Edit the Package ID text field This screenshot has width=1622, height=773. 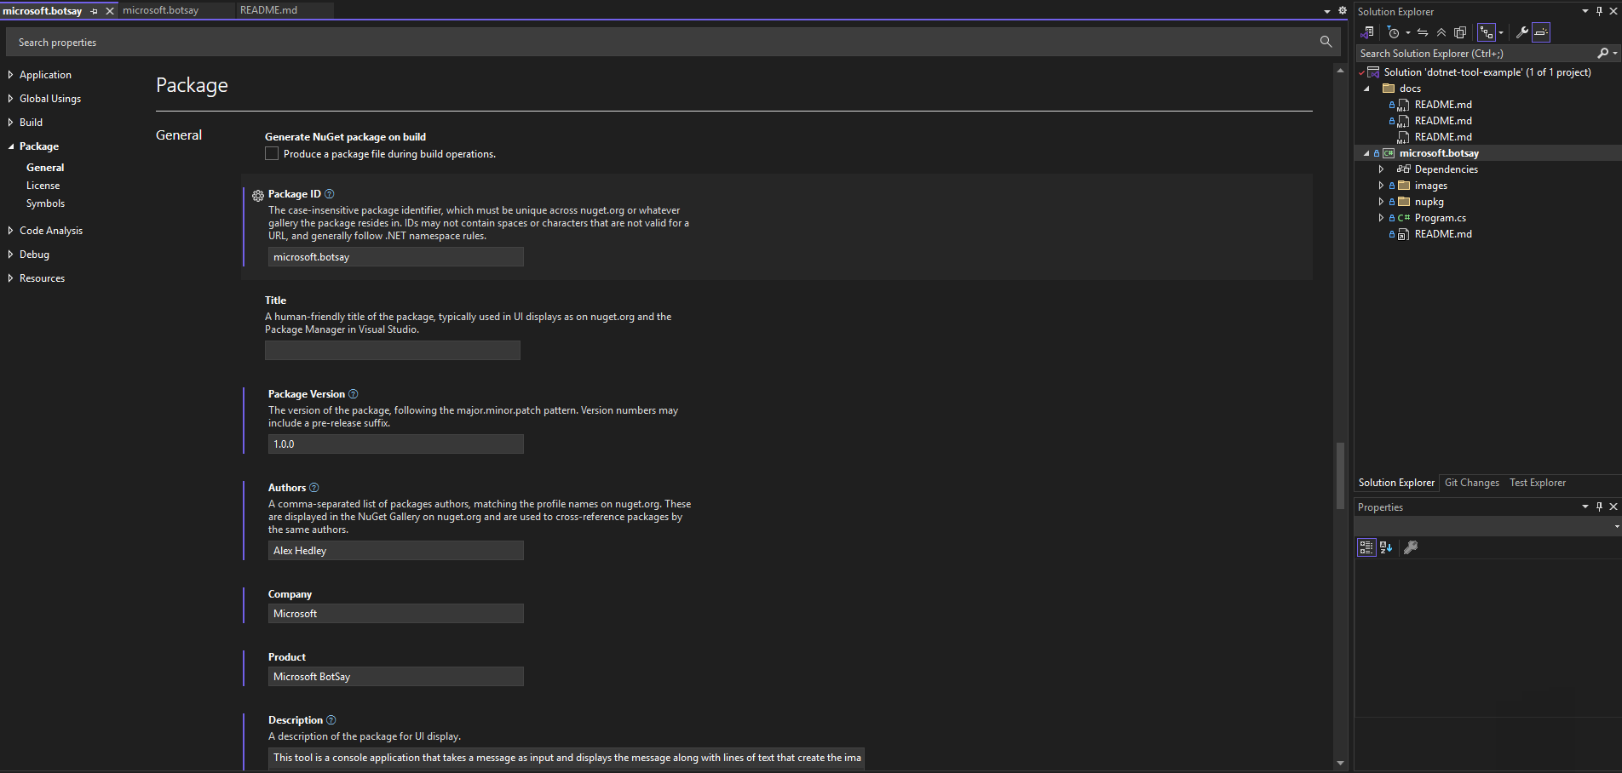point(396,257)
